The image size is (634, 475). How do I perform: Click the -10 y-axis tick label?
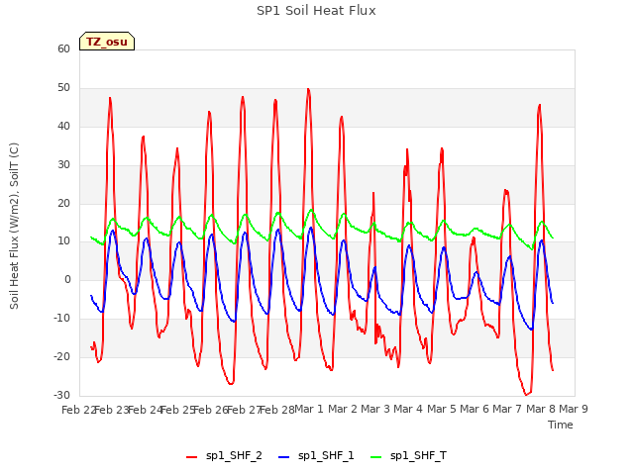[61, 319]
